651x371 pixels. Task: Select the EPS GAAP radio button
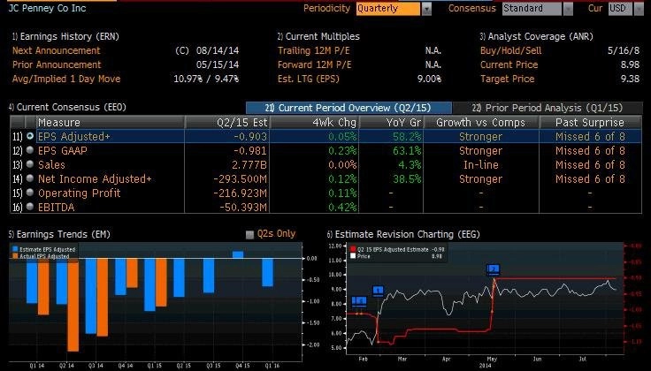[x=30, y=150]
